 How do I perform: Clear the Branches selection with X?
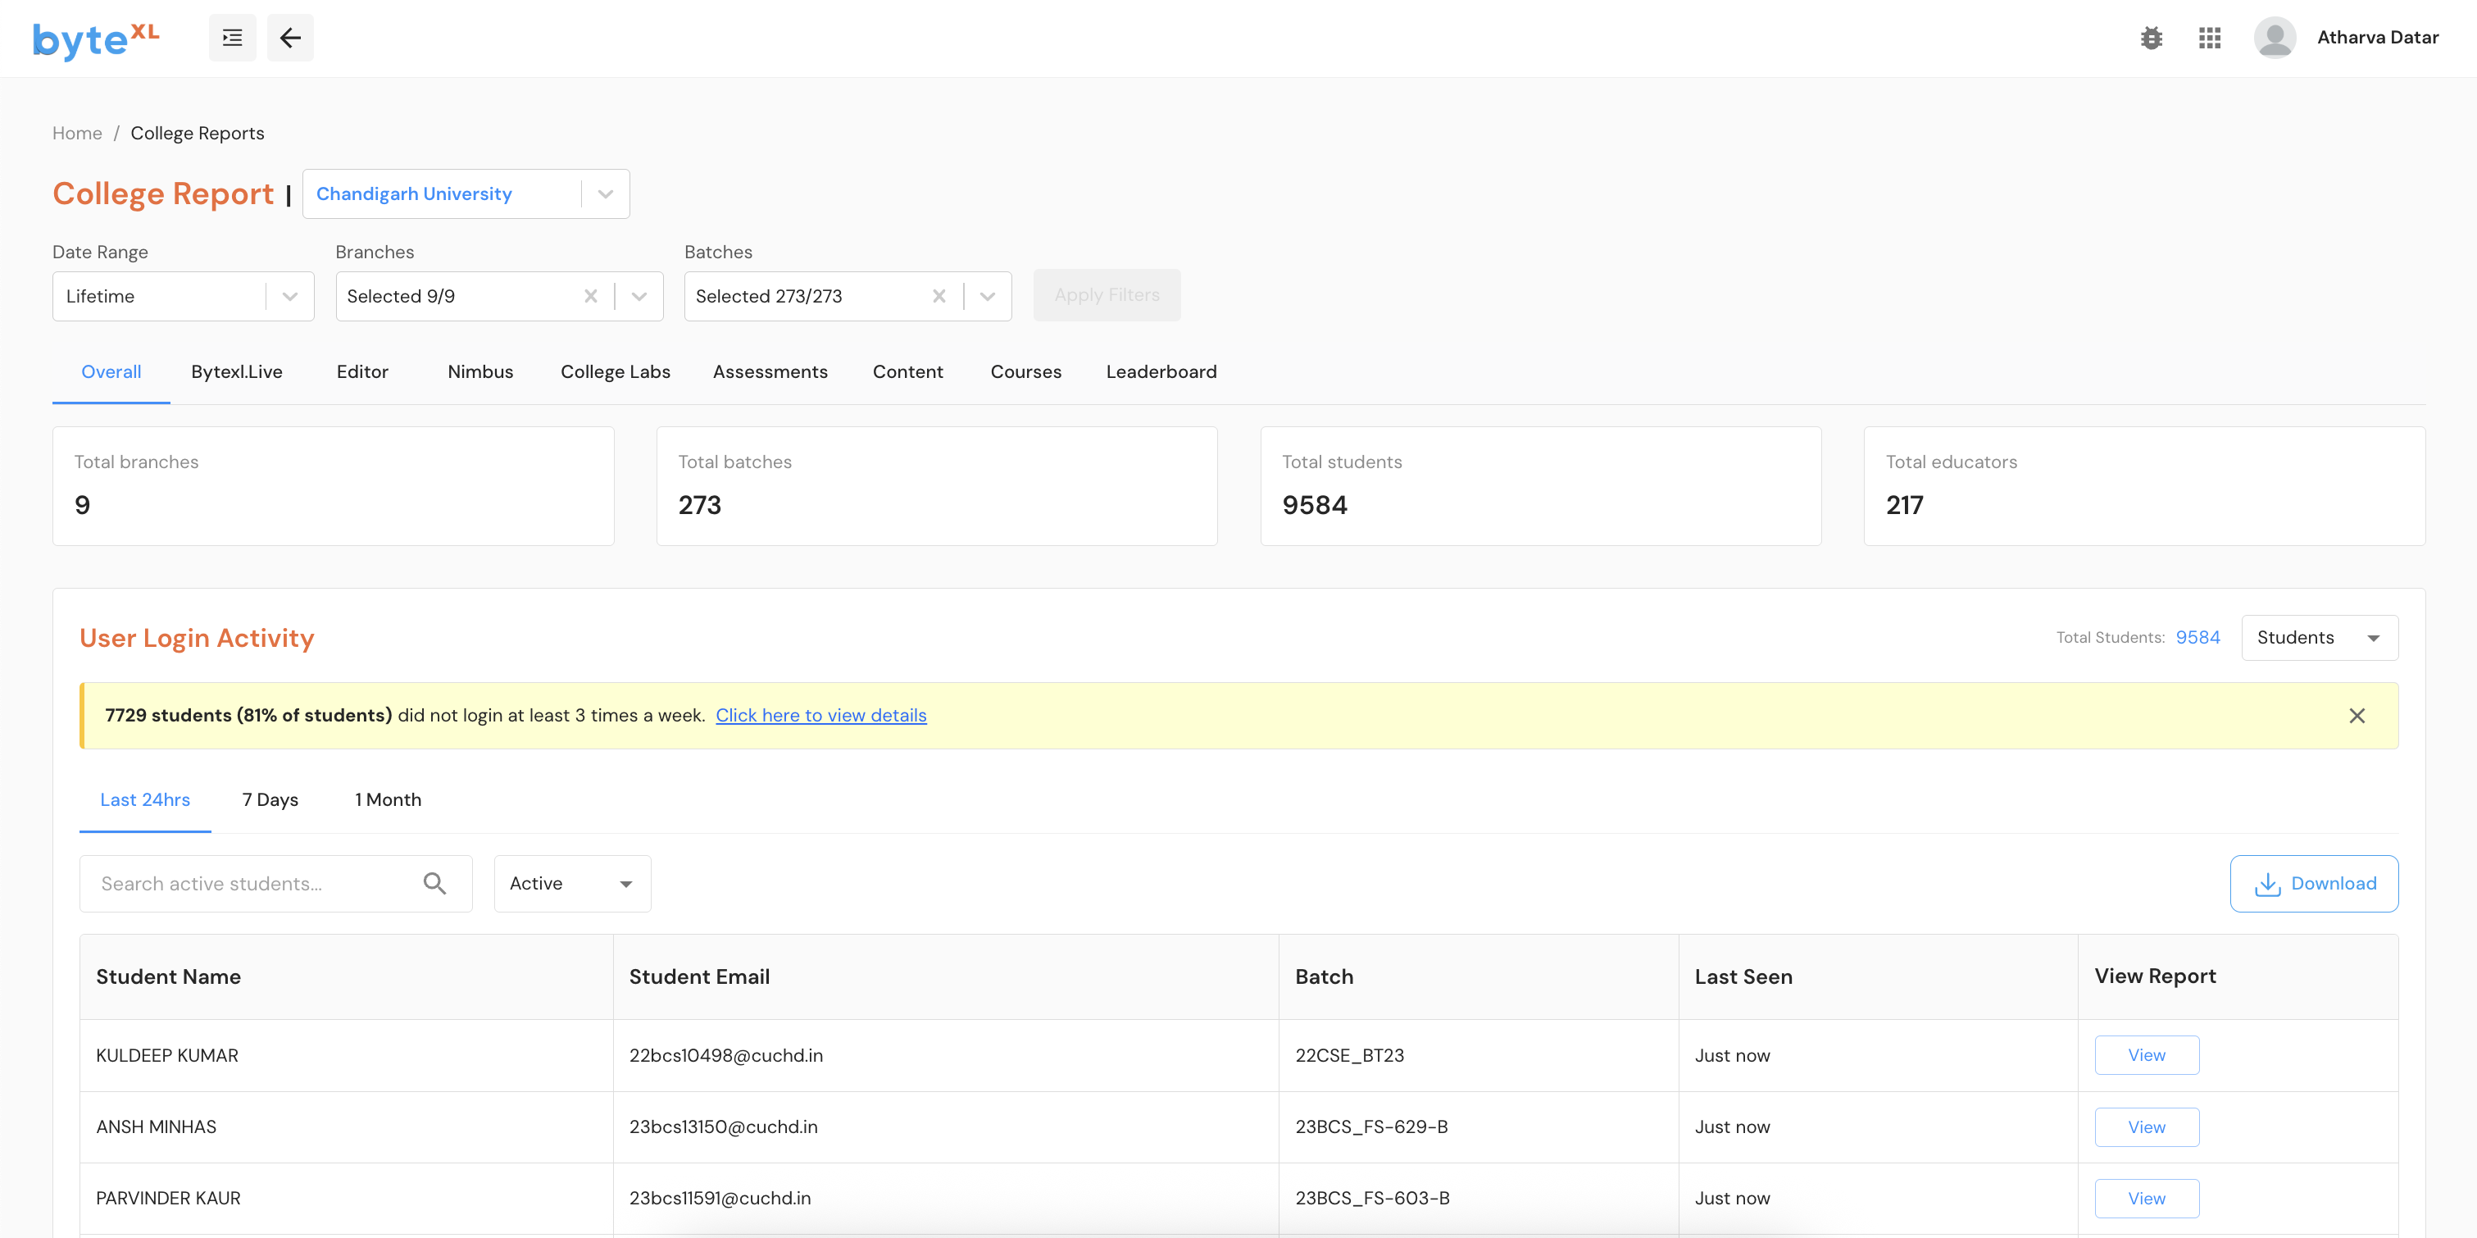coord(590,296)
